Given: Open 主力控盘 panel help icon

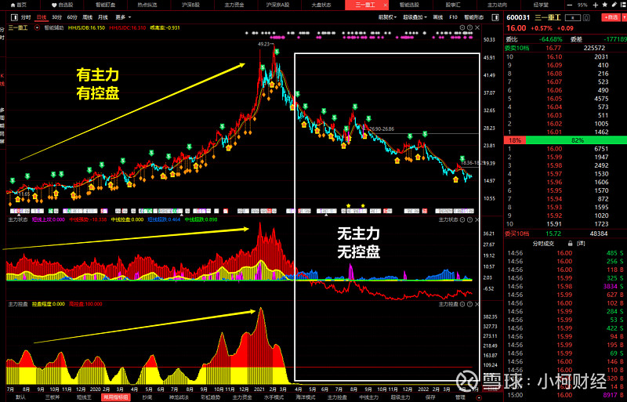Looking at the screenshot, I should [x=469, y=304].
